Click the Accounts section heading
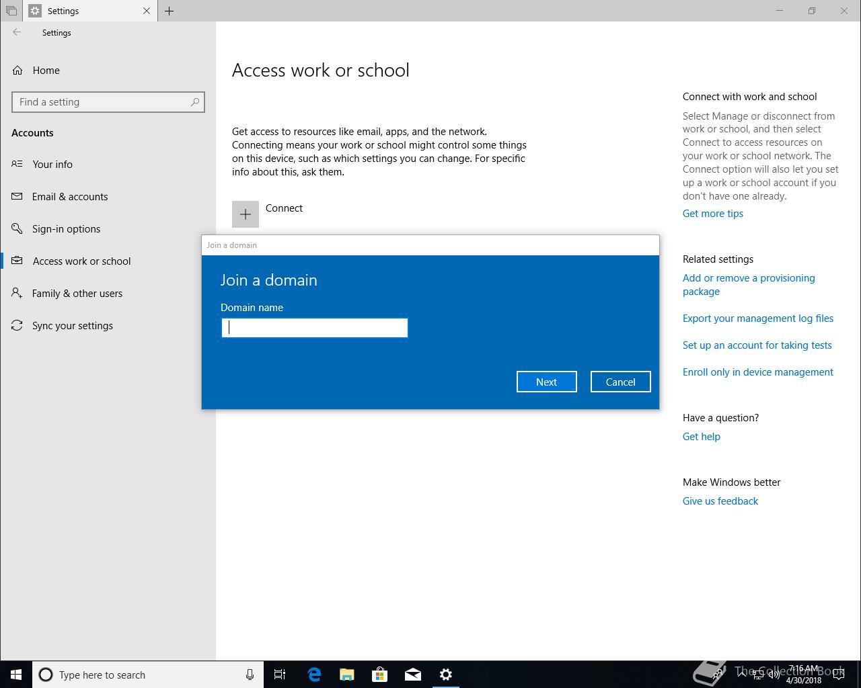The height and width of the screenshot is (688, 861). coord(32,133)
